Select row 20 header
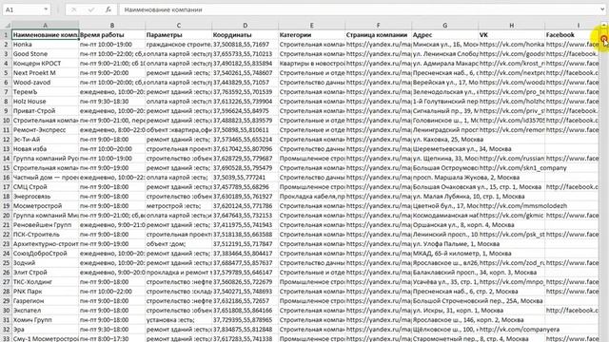 (x=7, y=216)
